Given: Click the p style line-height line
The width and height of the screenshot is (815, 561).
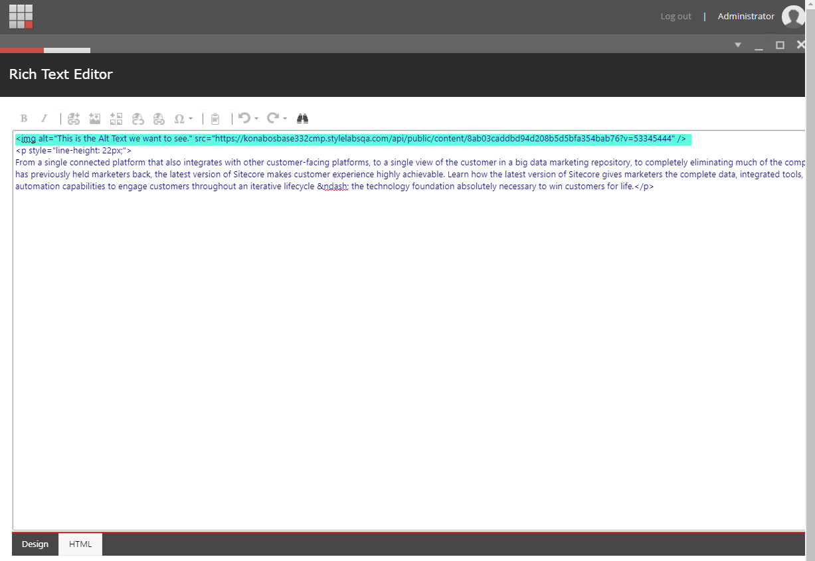Looking at the screenshot, I should (x=74, y=151).
